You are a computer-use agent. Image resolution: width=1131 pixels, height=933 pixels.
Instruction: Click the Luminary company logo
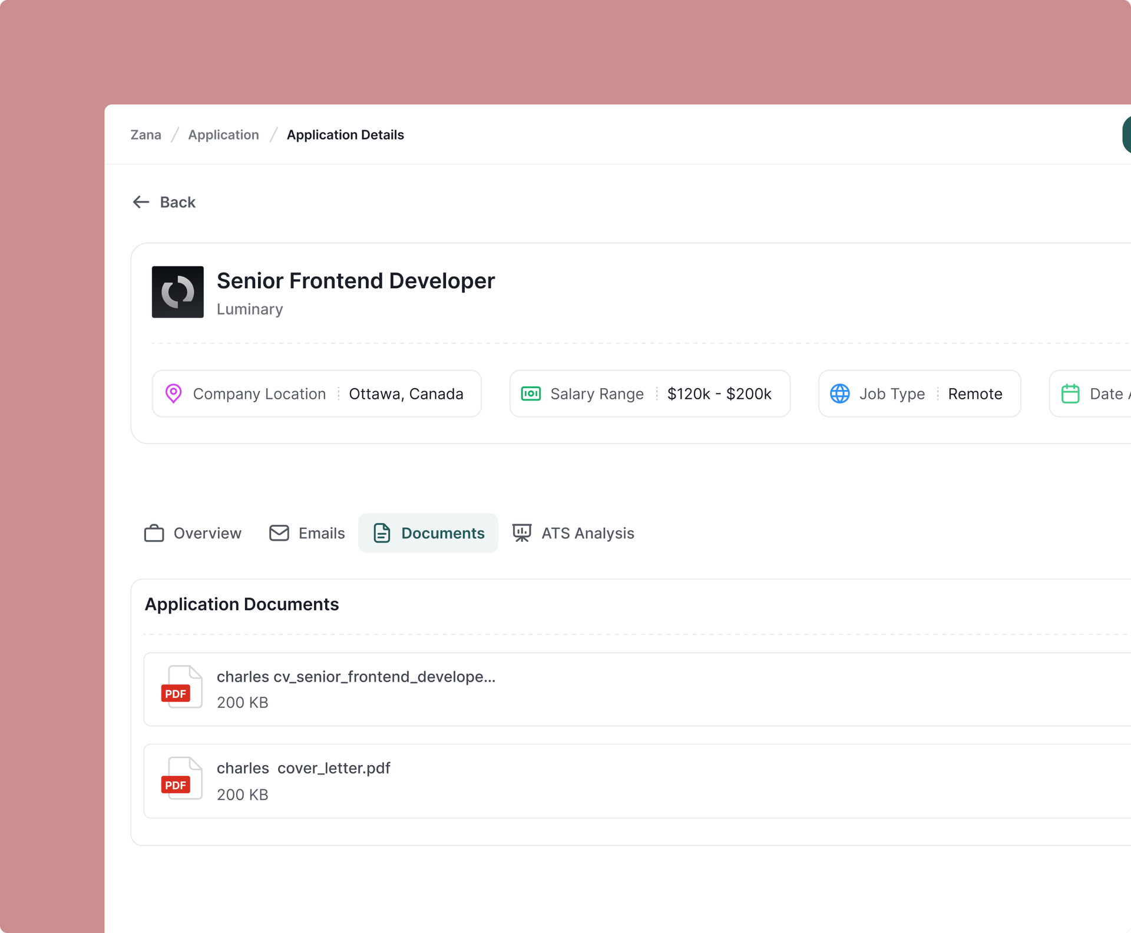[x=177, y=292]
